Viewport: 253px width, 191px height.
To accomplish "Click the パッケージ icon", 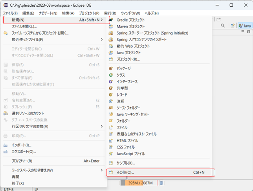I will click(111, 68).
